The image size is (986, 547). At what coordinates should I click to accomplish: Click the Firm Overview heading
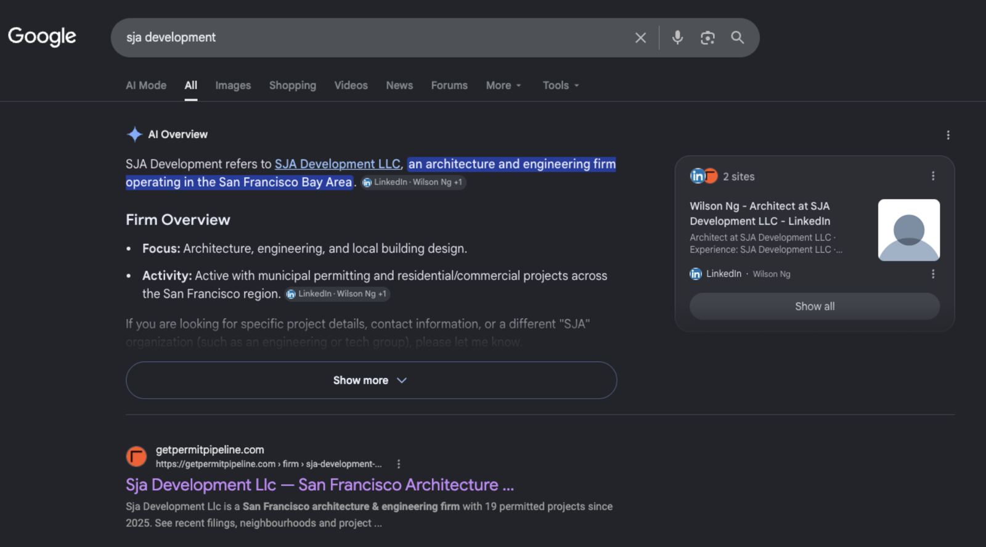(x=178, y=220)
